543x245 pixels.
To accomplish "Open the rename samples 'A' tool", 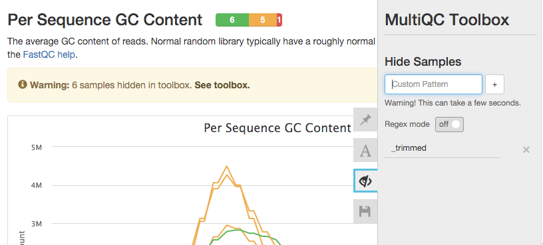I will (x=365, y=150).
